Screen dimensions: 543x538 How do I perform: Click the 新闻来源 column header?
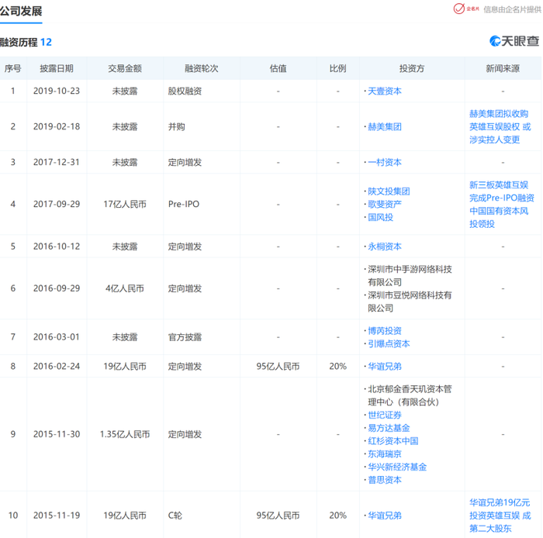(x=503, y=68)
